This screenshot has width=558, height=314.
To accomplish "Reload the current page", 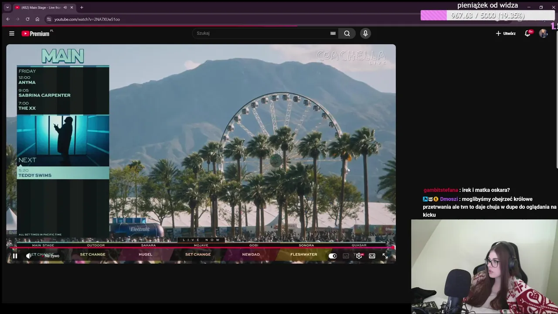I will [27, 19].
